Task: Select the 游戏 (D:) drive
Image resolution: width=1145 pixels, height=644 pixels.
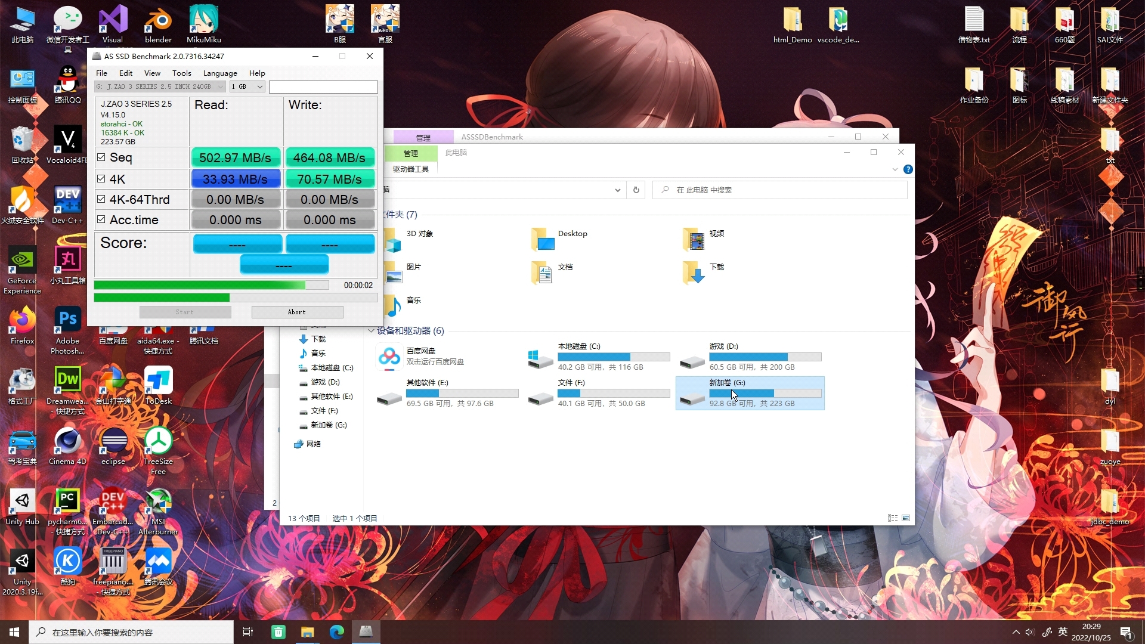Action: [x=750, y=357]
